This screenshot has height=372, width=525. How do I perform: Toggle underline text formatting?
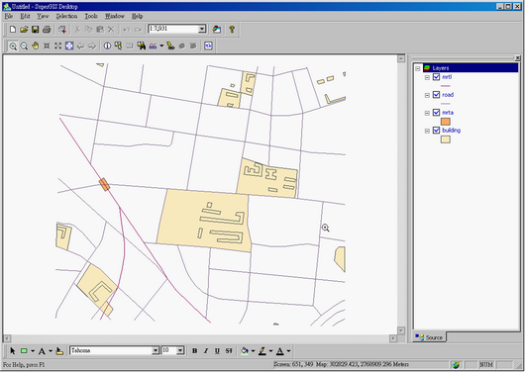[x=217, y=351]
